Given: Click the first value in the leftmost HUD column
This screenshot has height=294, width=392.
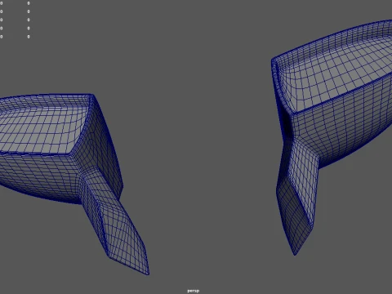Looking at the screenshot, I should point(1,3).
